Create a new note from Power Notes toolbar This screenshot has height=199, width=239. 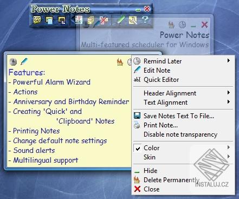[37, 20]
